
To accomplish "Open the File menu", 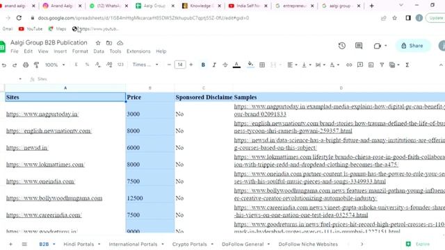I will [x=15, y=51].
